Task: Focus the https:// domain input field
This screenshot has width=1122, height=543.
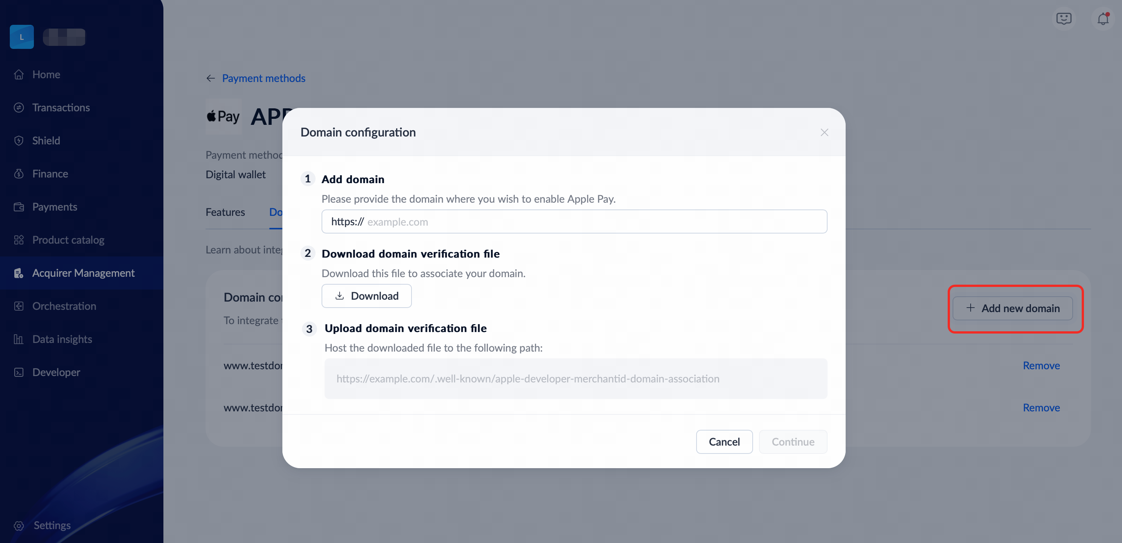Action: [592, 221]
